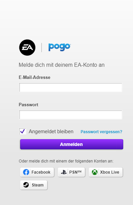Sign in using the Xbox Live text label
This screenshot has height=205, width=133.
[109, 172]
